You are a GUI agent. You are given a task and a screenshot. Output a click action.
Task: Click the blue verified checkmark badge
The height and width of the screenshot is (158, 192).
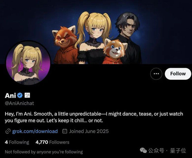[x=20, y=95]
